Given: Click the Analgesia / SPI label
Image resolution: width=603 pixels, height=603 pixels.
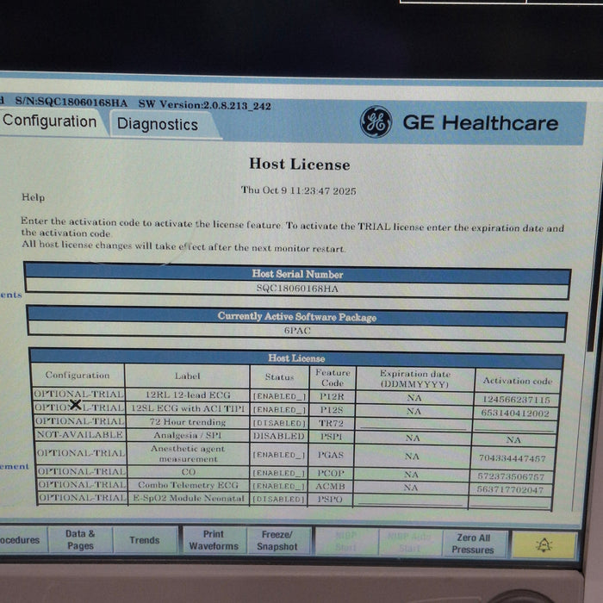Looking at the screenshot, I should click(187, 435).
